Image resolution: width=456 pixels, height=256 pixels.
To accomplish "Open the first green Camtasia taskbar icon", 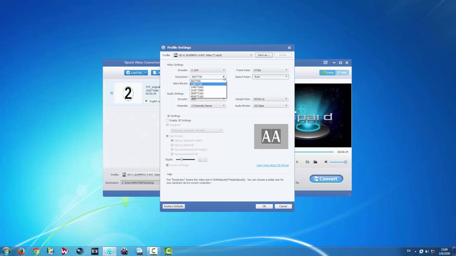I will click(154, 251).
